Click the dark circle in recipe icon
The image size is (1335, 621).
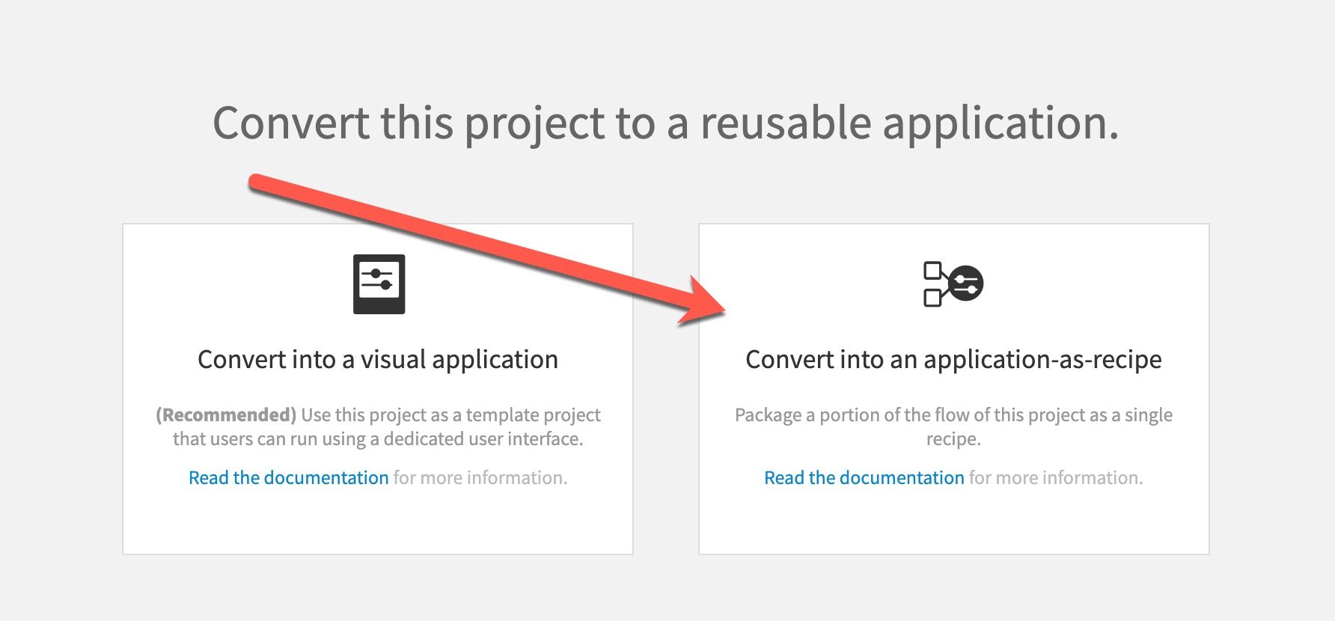tap(966, 284)
